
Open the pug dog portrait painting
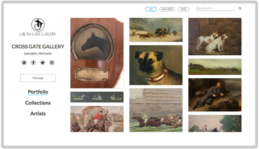(x=156, y=65)
